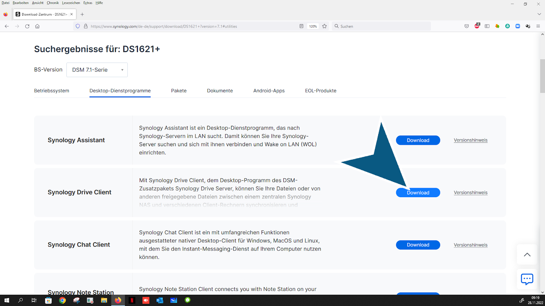This screenshot has width=545, height=306.
Task: Open Versionshinweis for Synology Chat Client
Action: tap(470, 245)
